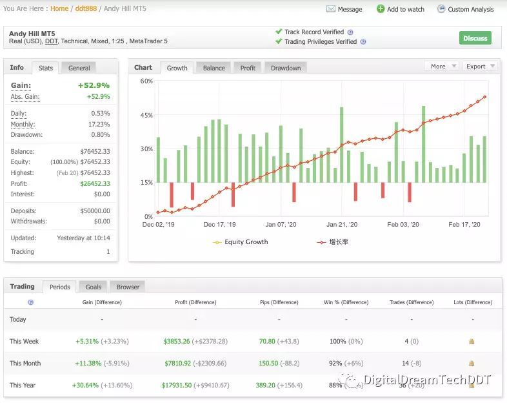Viewport: 507px width, 403px height.
Task: Click the help icon in Trading table header
Action: pyautogui.click(x=30, y=302)
